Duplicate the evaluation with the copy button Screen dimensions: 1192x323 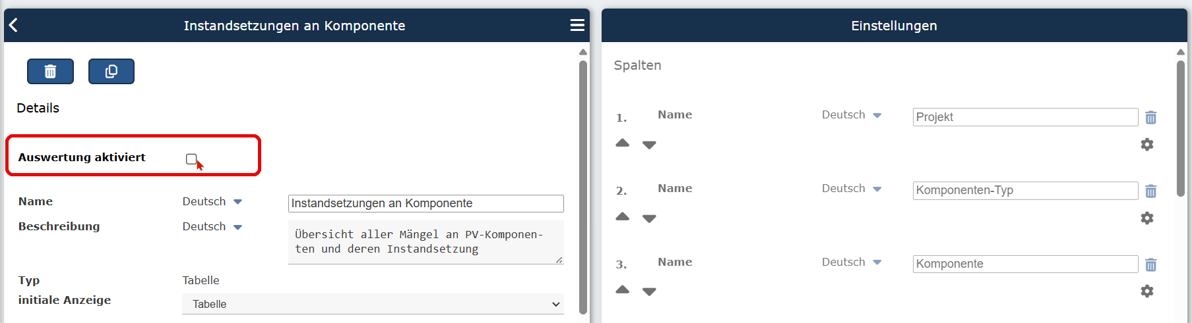pyautogui.click(x=111, y=71)
